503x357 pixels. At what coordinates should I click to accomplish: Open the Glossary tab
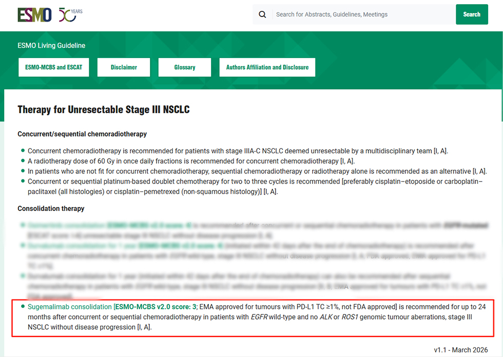coord(185,67)
